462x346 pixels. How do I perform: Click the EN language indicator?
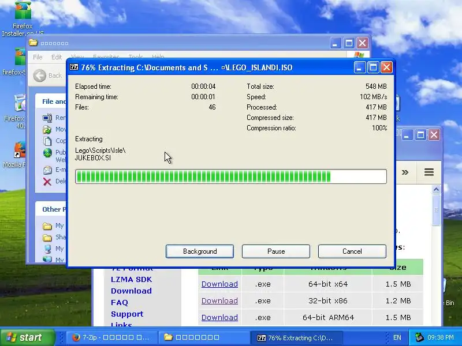pos(397,337)
